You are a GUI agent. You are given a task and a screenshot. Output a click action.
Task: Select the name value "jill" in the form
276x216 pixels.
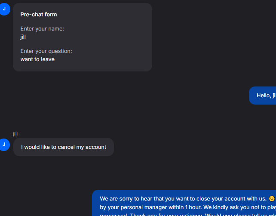(x=23, y=37)
